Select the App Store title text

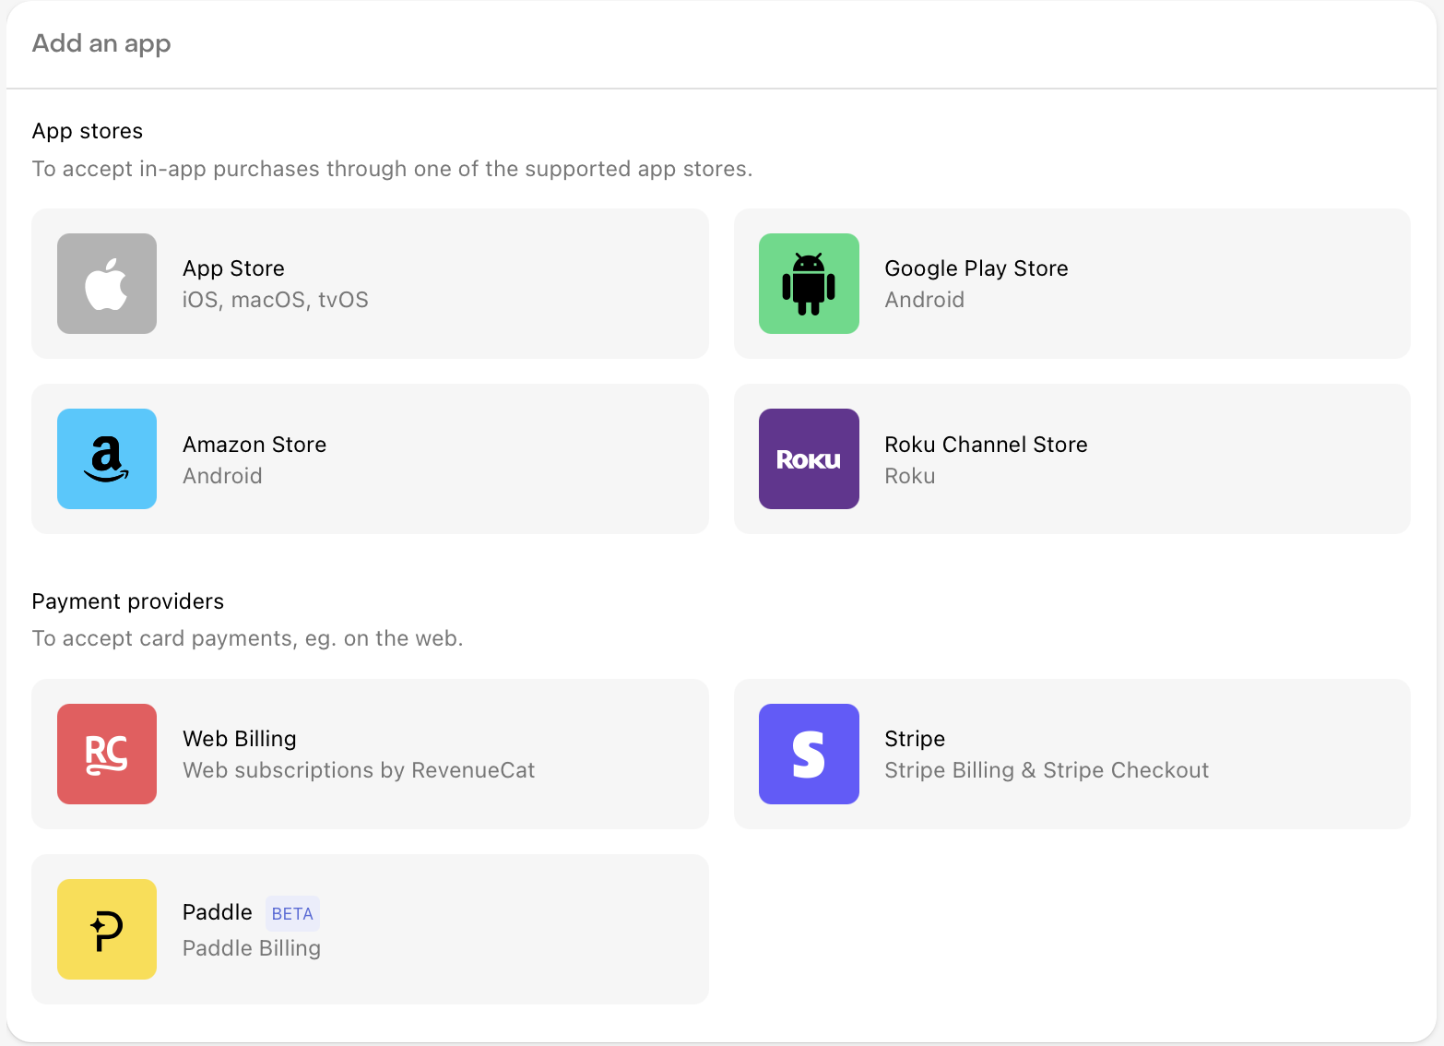pyautogui.click(x=233, y=268)
